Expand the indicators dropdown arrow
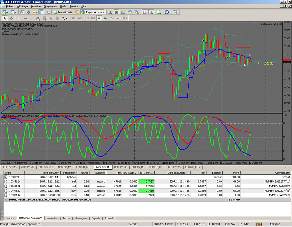Screen dimensions: 292x227 (x=162, y=12)
